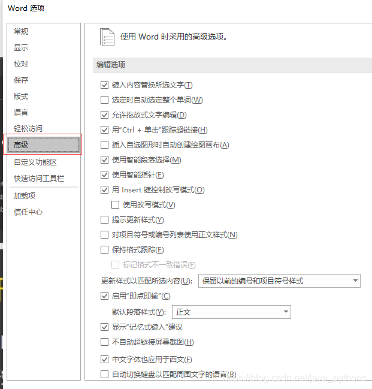Toggle Ctrl + 单击 跟踪超链接 option
This screenshot has height=389, width=372.
(104, 129)
